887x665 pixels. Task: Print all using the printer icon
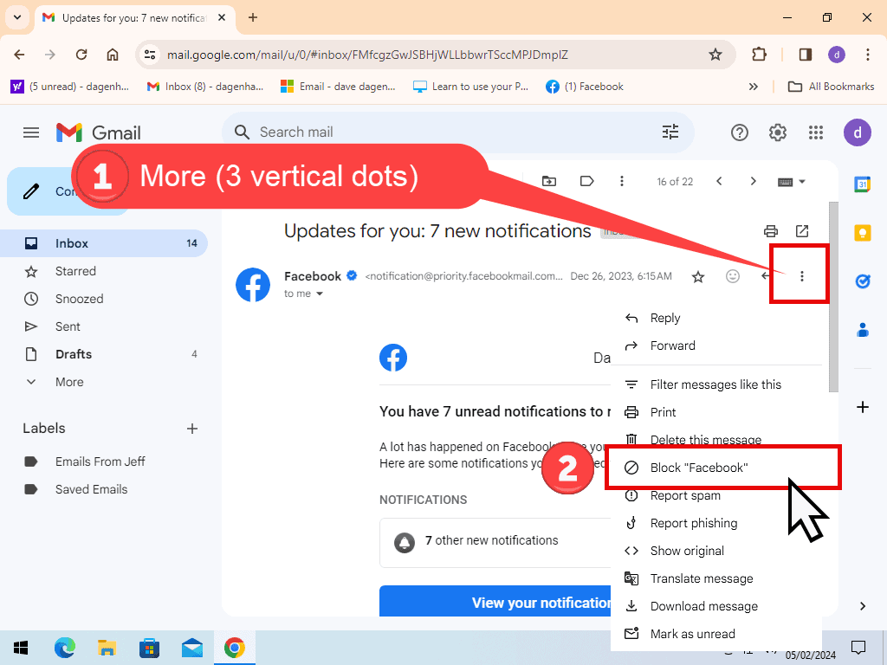point(770,231)
